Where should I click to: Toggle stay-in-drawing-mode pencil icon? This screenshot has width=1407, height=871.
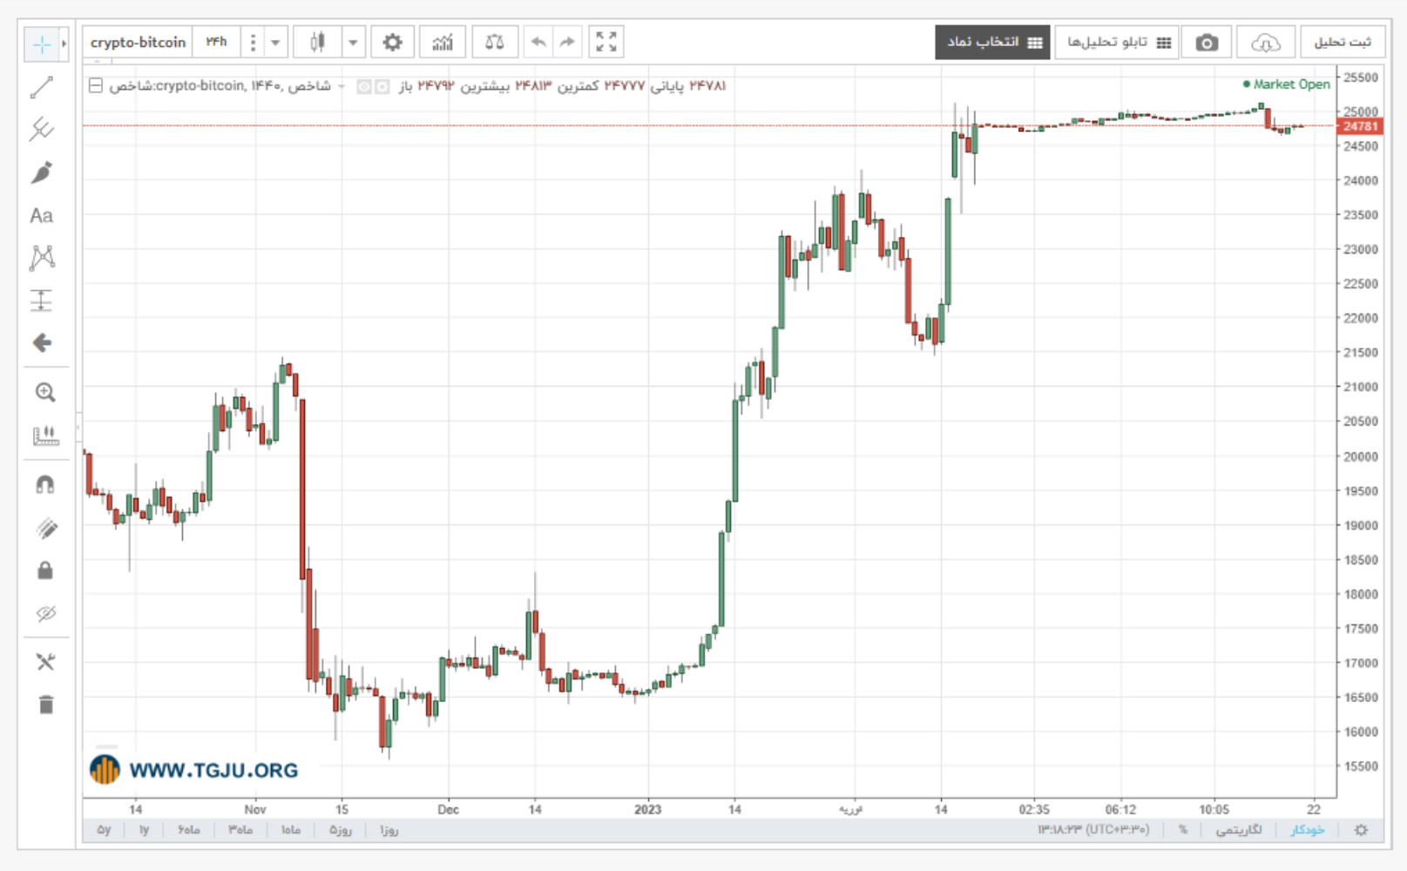[45, 528]
